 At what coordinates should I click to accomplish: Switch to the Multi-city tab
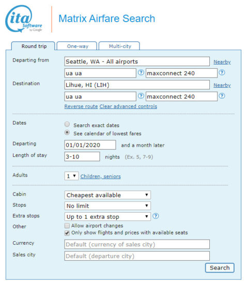click(x=119, y=46)
